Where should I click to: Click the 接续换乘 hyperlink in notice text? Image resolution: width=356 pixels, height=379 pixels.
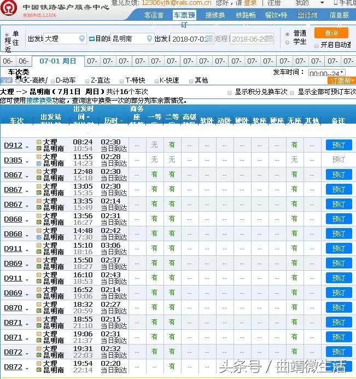coord(39,100)
